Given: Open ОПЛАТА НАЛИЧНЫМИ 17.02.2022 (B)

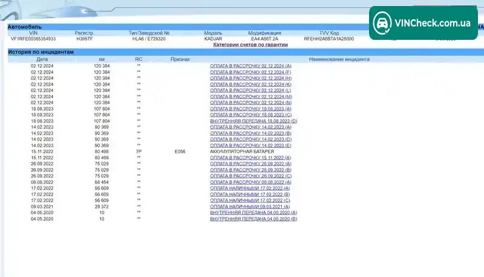Looking at the screenshot, I should click(x=250, y=194).
